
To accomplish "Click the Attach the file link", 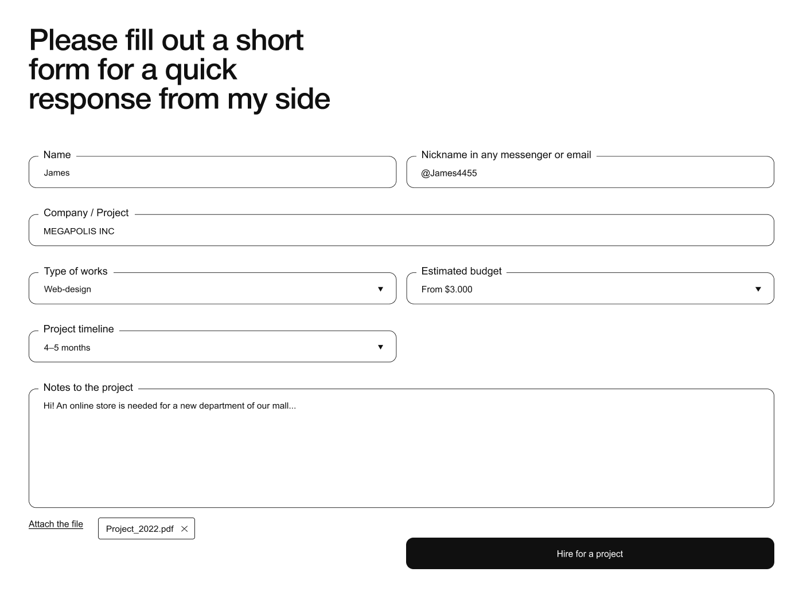I will coord(56,524).
